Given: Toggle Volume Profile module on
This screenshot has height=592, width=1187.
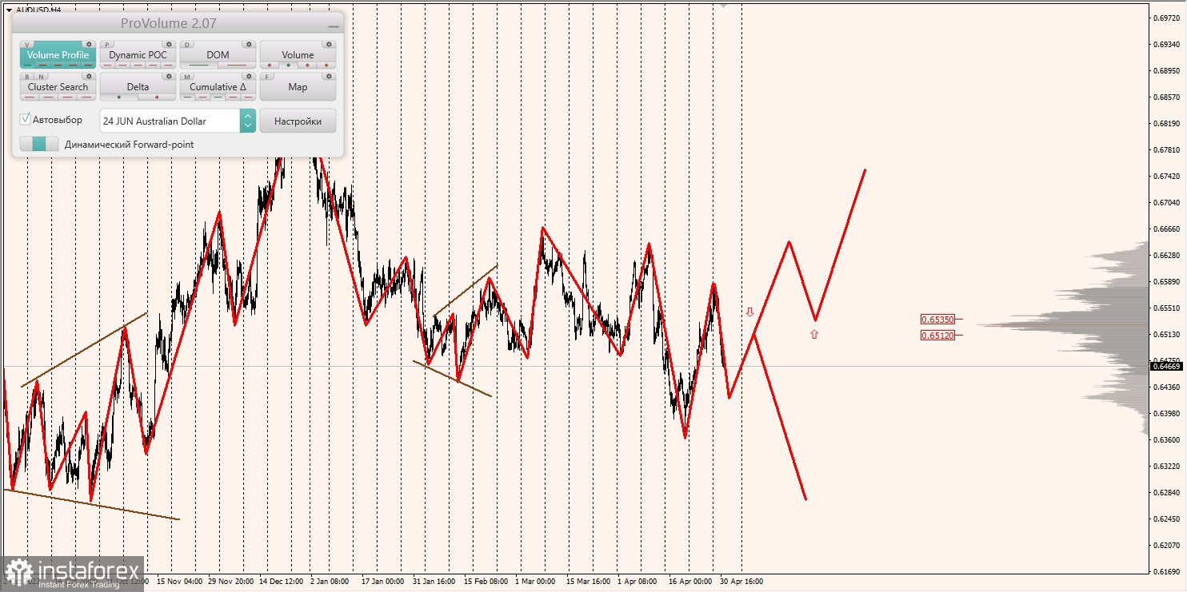Looking at the screenshot, I should [x=58, y=54].
